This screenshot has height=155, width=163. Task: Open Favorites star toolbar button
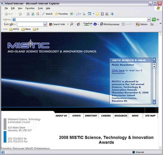tap(61, 14)
